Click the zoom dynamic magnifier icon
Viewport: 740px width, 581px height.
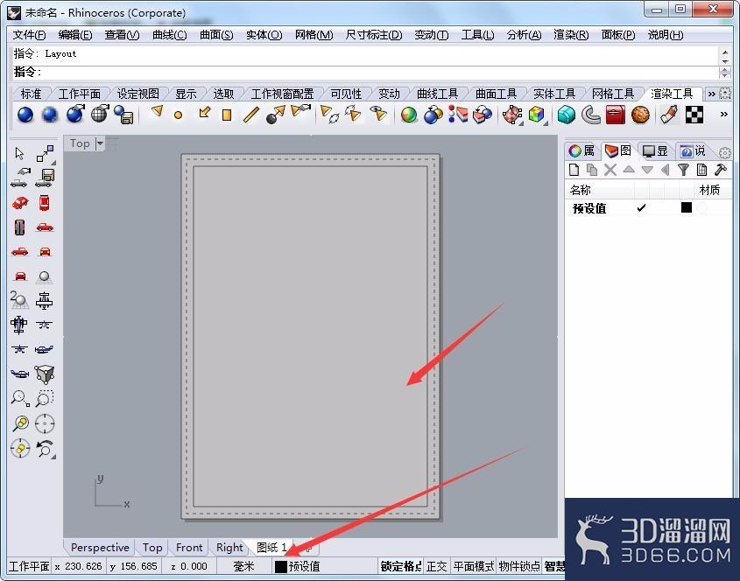click(x=20, y=398)
